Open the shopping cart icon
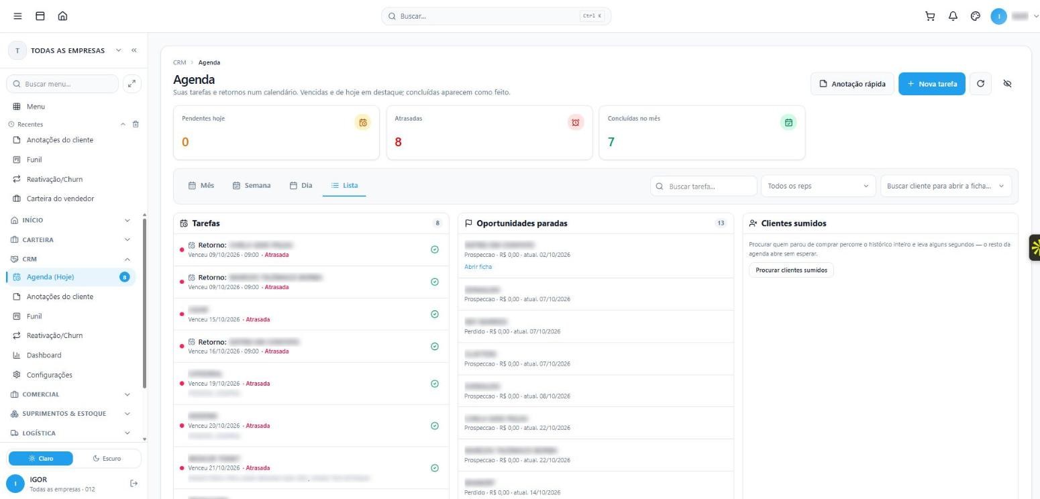The width and height of the screenshot is (1040, 499). tap(930, 16)
